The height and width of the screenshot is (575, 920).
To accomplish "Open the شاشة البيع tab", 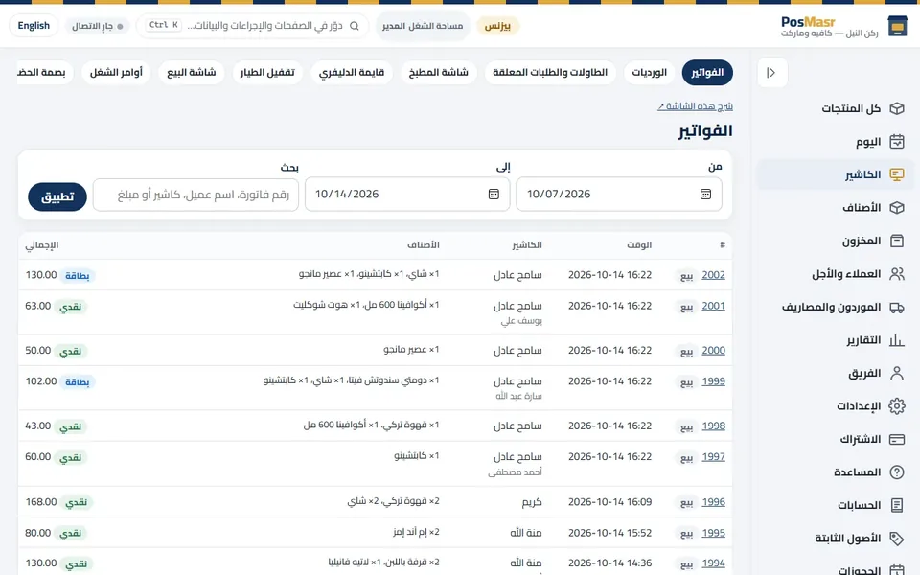I will click(192, 72).
